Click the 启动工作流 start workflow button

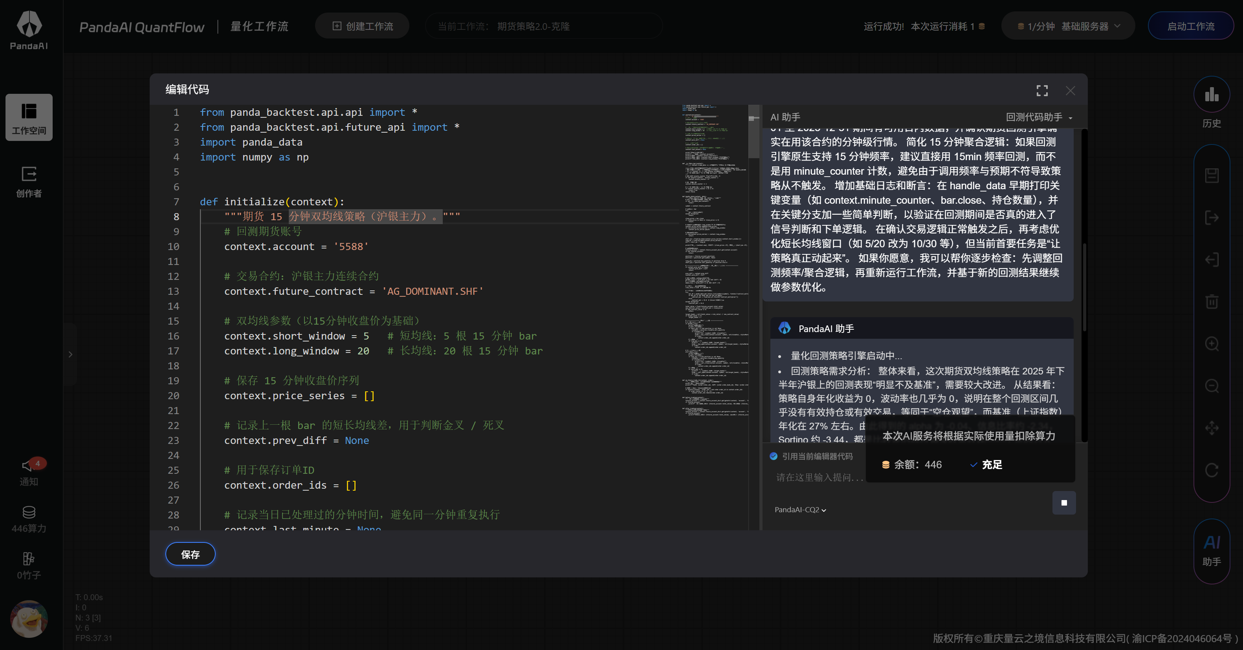[1191, 26]
